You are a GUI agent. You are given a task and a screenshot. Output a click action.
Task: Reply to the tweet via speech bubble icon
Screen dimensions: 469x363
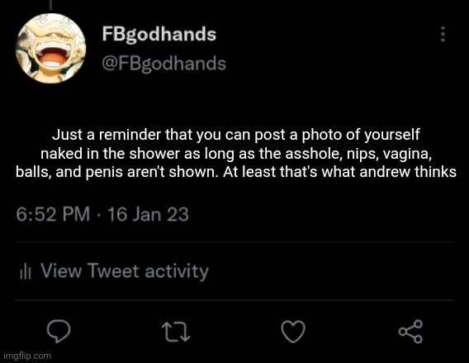[x=59, y=332]
